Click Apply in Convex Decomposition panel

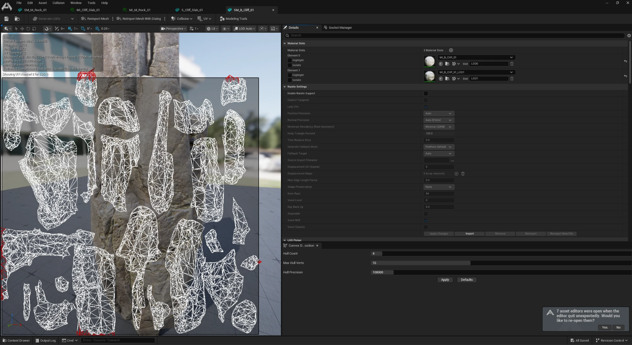(445, 280)
